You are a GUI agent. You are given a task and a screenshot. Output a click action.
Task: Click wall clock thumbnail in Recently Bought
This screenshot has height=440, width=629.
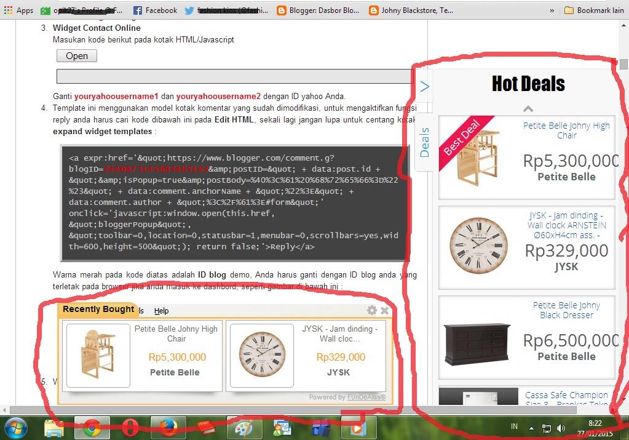point(262,355)
